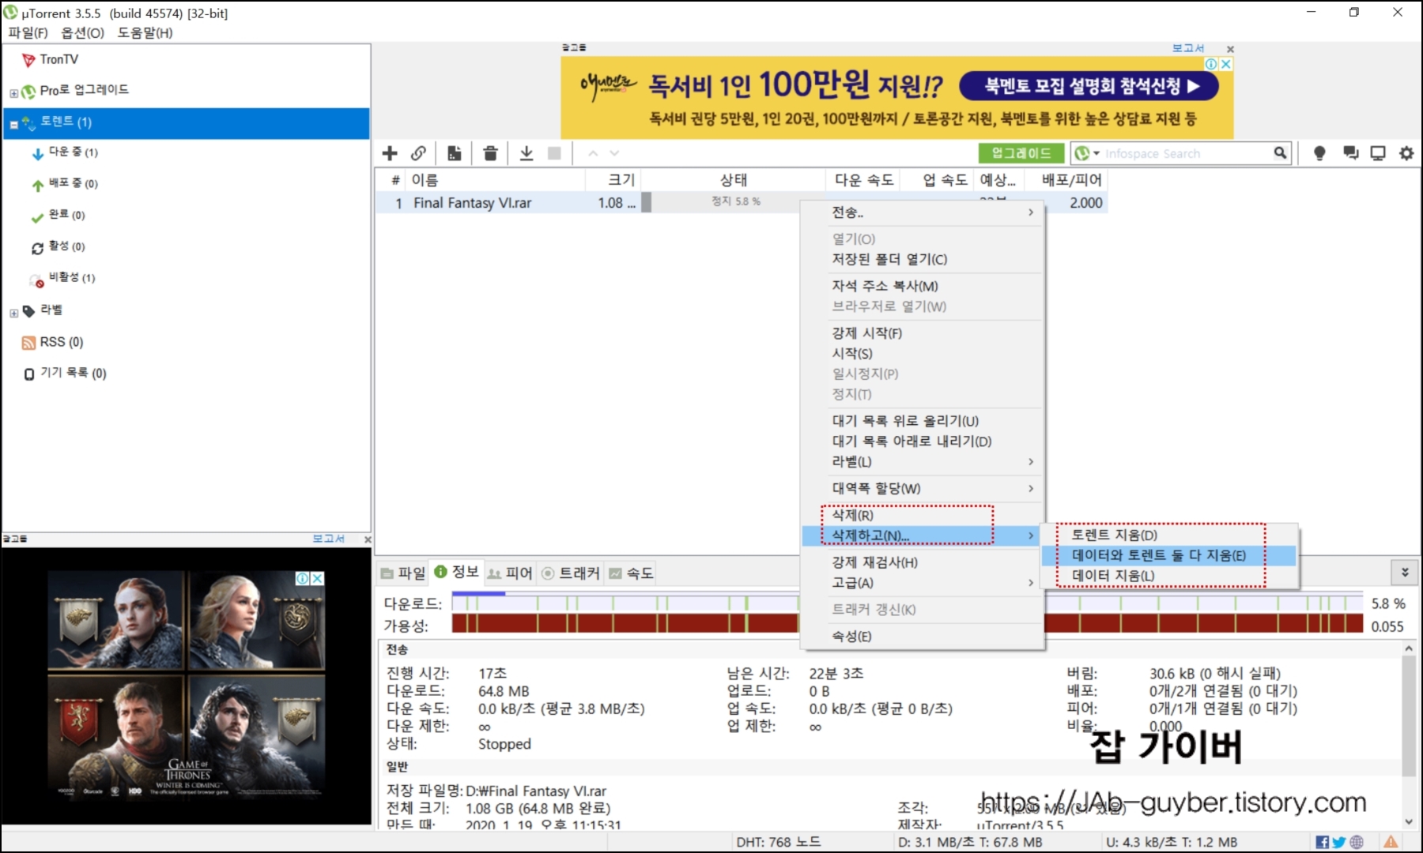Viewport: 1423px width, 853px height.
Task: Click the search magnifier icon
Action: (1280, 153)
